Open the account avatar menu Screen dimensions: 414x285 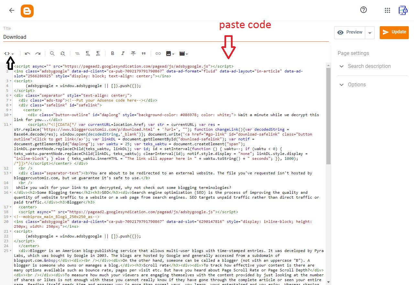tap(403, 10)
